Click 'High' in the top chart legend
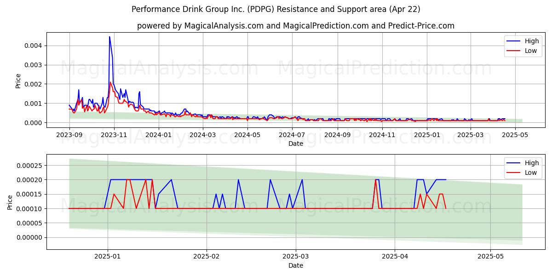The height and width of the screenshot is (276, 552). tap(532, 41)
